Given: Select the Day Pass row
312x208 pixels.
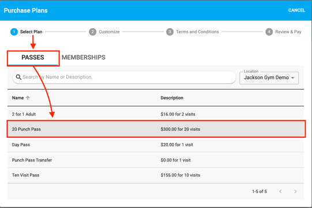Looking at the screenshot, I should point(156,145).
